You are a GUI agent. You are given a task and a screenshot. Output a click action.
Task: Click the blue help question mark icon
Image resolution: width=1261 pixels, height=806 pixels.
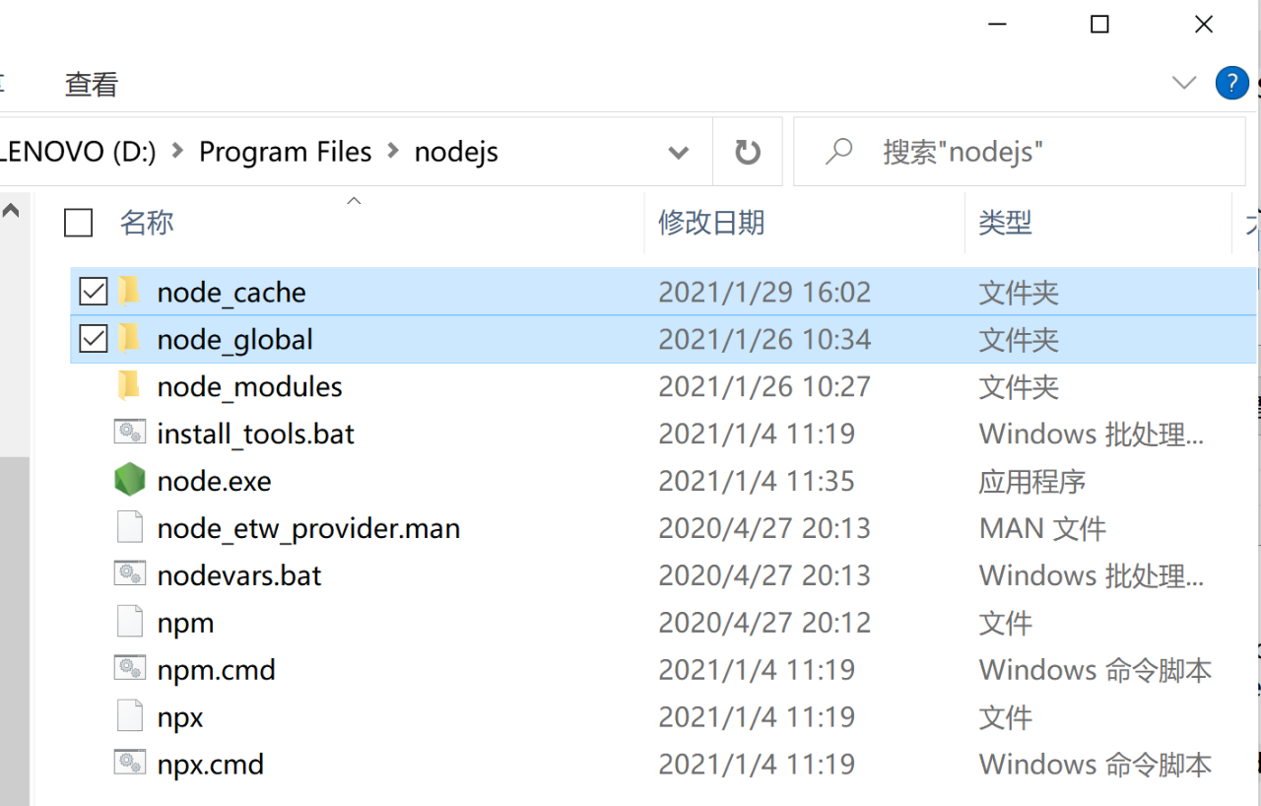coord(1231,83)
